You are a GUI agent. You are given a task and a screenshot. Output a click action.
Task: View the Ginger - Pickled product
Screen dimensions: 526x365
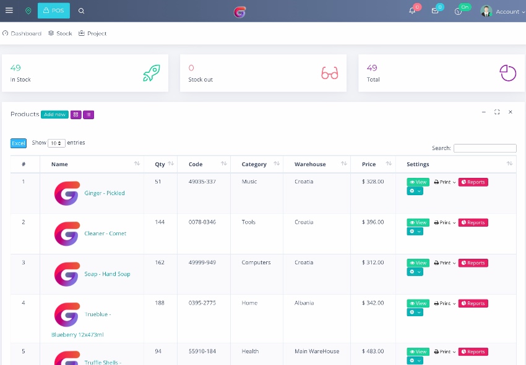(x=418, y=182)
